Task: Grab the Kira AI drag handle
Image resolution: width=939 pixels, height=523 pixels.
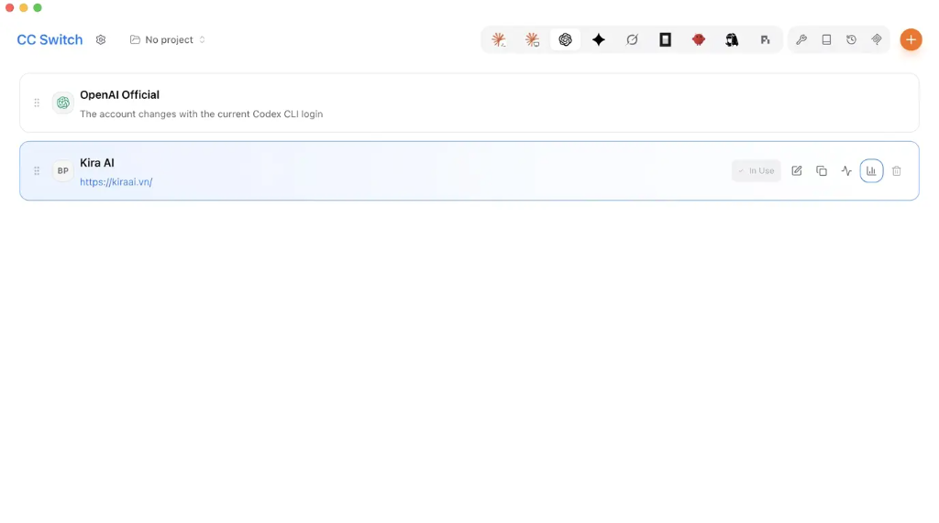Action: click(x=37, y=171)
